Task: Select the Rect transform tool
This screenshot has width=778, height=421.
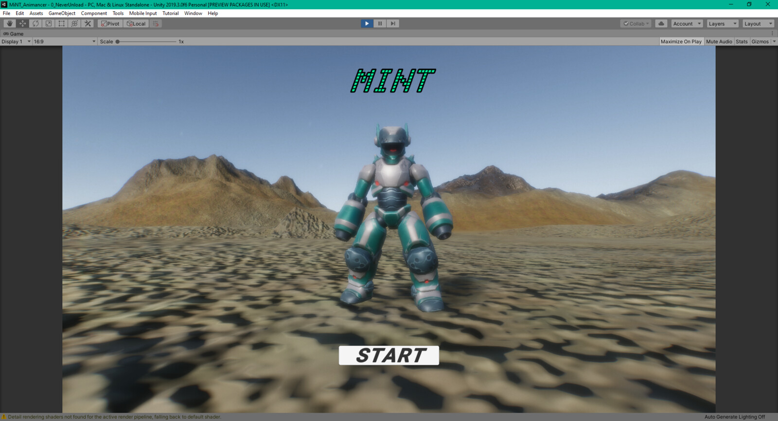Action: pyautogui.click(x=62, y=23)
